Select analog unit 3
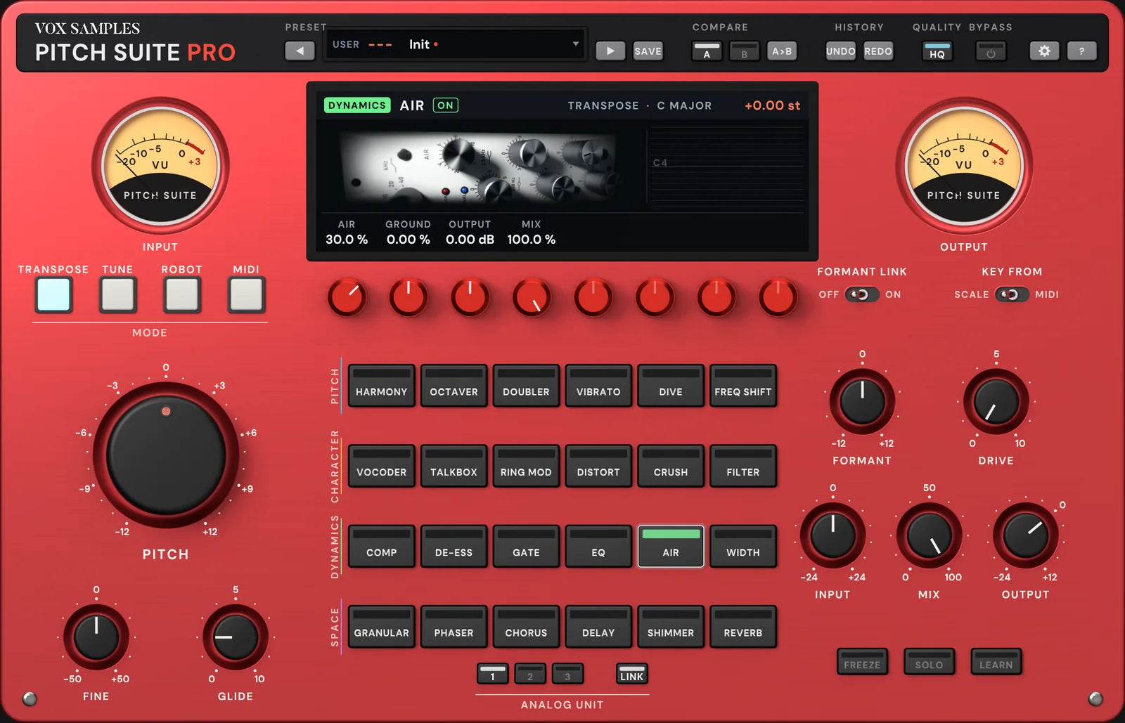Screen dimensions: 1125x723 click(567, 673)
